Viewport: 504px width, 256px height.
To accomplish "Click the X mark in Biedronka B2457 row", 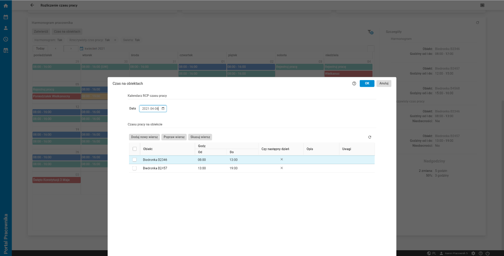I will click(282, 168).
